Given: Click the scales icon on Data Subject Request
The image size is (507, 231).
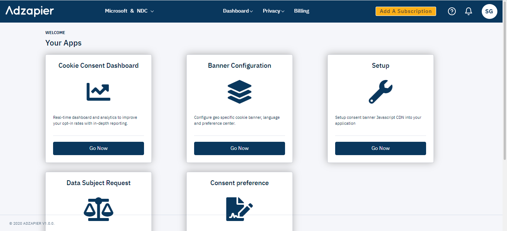Looking at the screenshot, I should (x=98, y=208).
